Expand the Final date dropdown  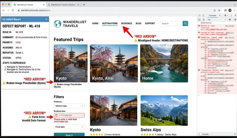pyautogui.click(x=69, y=127)
